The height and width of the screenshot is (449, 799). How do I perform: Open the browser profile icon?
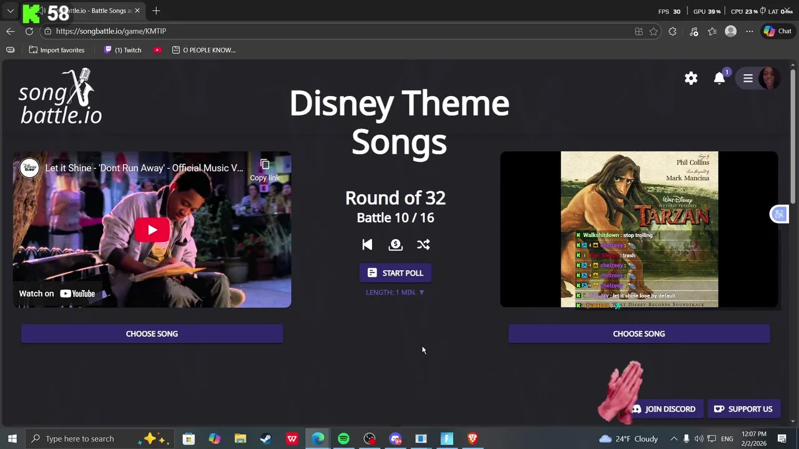click(x=731, y=31)
